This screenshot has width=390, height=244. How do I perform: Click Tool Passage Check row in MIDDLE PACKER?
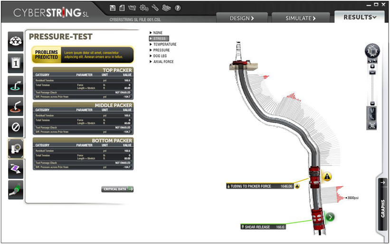tap(83, 128)
